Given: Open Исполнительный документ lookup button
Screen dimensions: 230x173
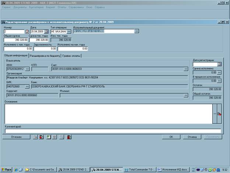Looking at the screenshot, I should pyautogui.click(x=136, y=31).
